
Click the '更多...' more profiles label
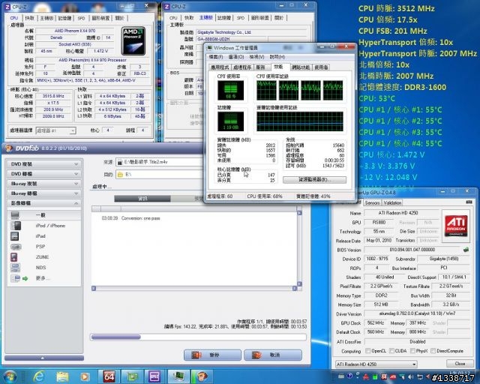pyautogui.click(x=43, y=278)
